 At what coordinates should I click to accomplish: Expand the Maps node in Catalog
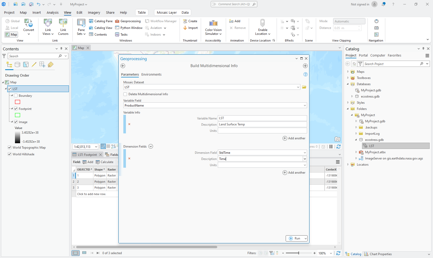tap(348, 72)
